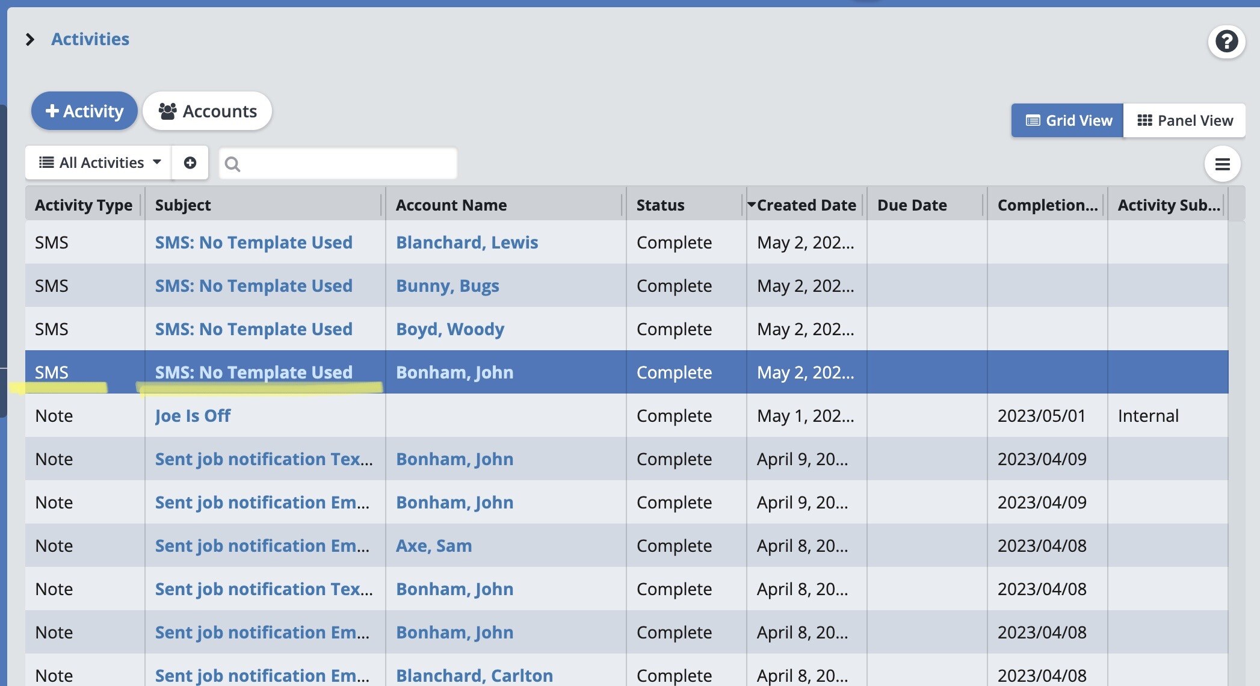Open the Joe Is Off note
The height and width of the screenshot is (686, 1260).
tap(193, 416)
